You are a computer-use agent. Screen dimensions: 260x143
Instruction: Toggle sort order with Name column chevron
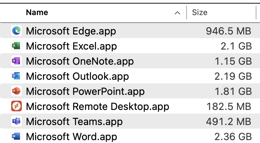click(177, 13)
